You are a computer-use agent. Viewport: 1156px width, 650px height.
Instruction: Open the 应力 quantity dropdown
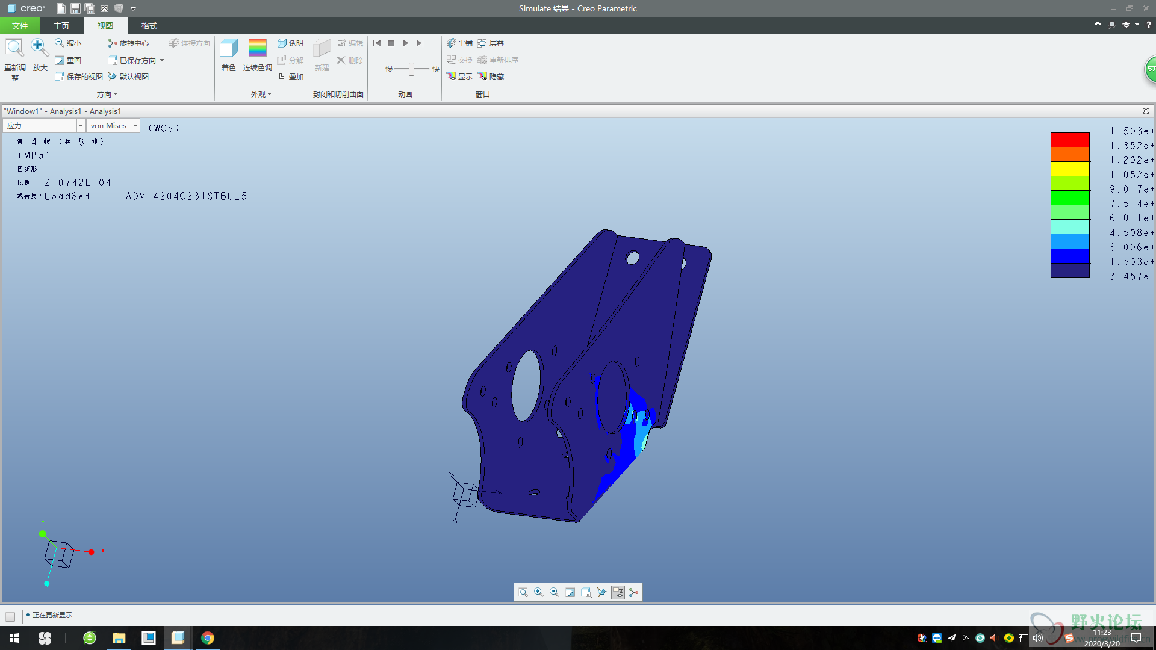coord(81,126)
